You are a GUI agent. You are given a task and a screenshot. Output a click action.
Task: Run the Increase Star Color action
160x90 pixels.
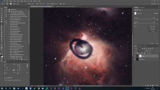pos(14,43)
